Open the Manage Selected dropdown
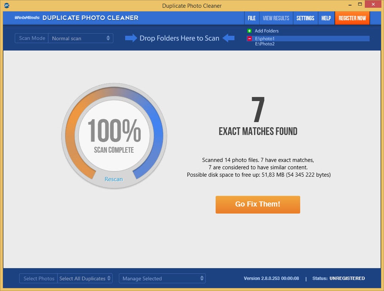This screenshot has width=384, height=291. [162, 279]
